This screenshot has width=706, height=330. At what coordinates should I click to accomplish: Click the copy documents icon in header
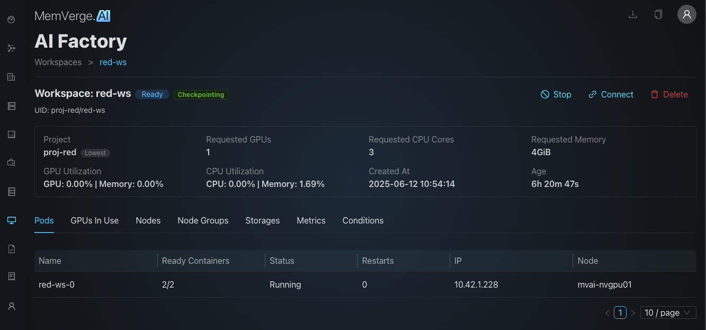coord(658,14)
